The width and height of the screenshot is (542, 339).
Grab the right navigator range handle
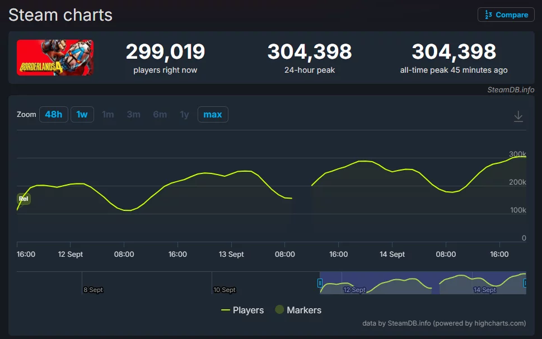pos(525,283)
